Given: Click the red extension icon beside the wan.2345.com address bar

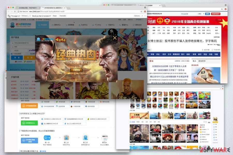Looking at the screenshot, I should (x=145, y=11).
